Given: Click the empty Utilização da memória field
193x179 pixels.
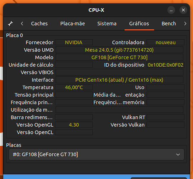Looking at the screenshot, I should [x=119, y=110].
